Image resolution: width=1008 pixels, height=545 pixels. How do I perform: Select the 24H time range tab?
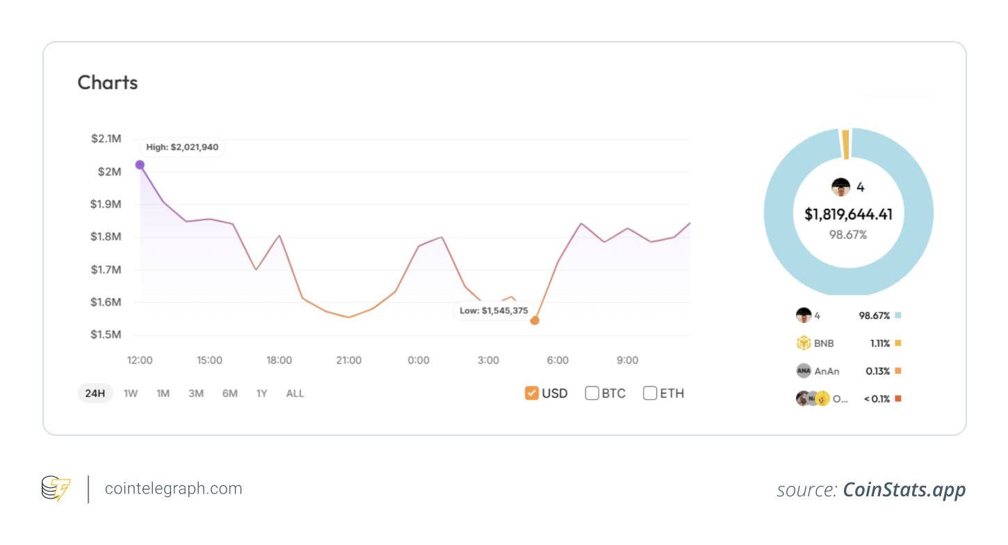(95, 393)
